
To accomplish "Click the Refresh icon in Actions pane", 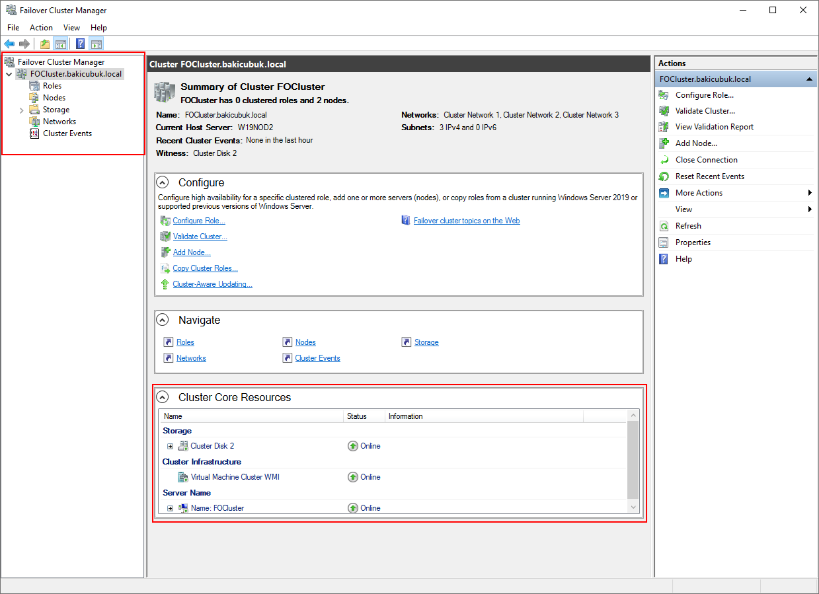I will click(x=664, y=226).
